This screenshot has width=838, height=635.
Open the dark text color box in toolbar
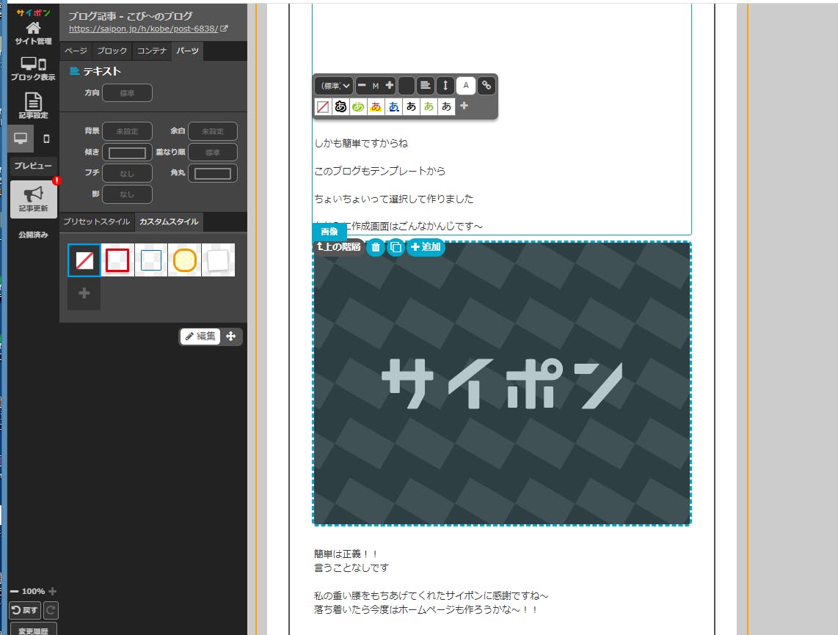coord(407,86)
